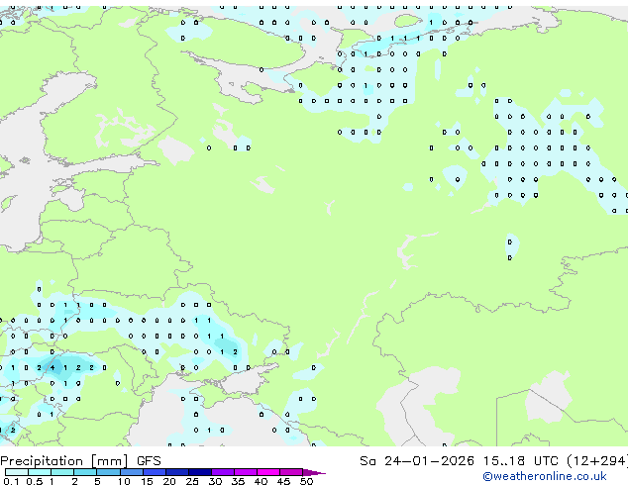Select the 45–50 mm legend swatch
Screen dimensions: 628x485
point(291,472)
